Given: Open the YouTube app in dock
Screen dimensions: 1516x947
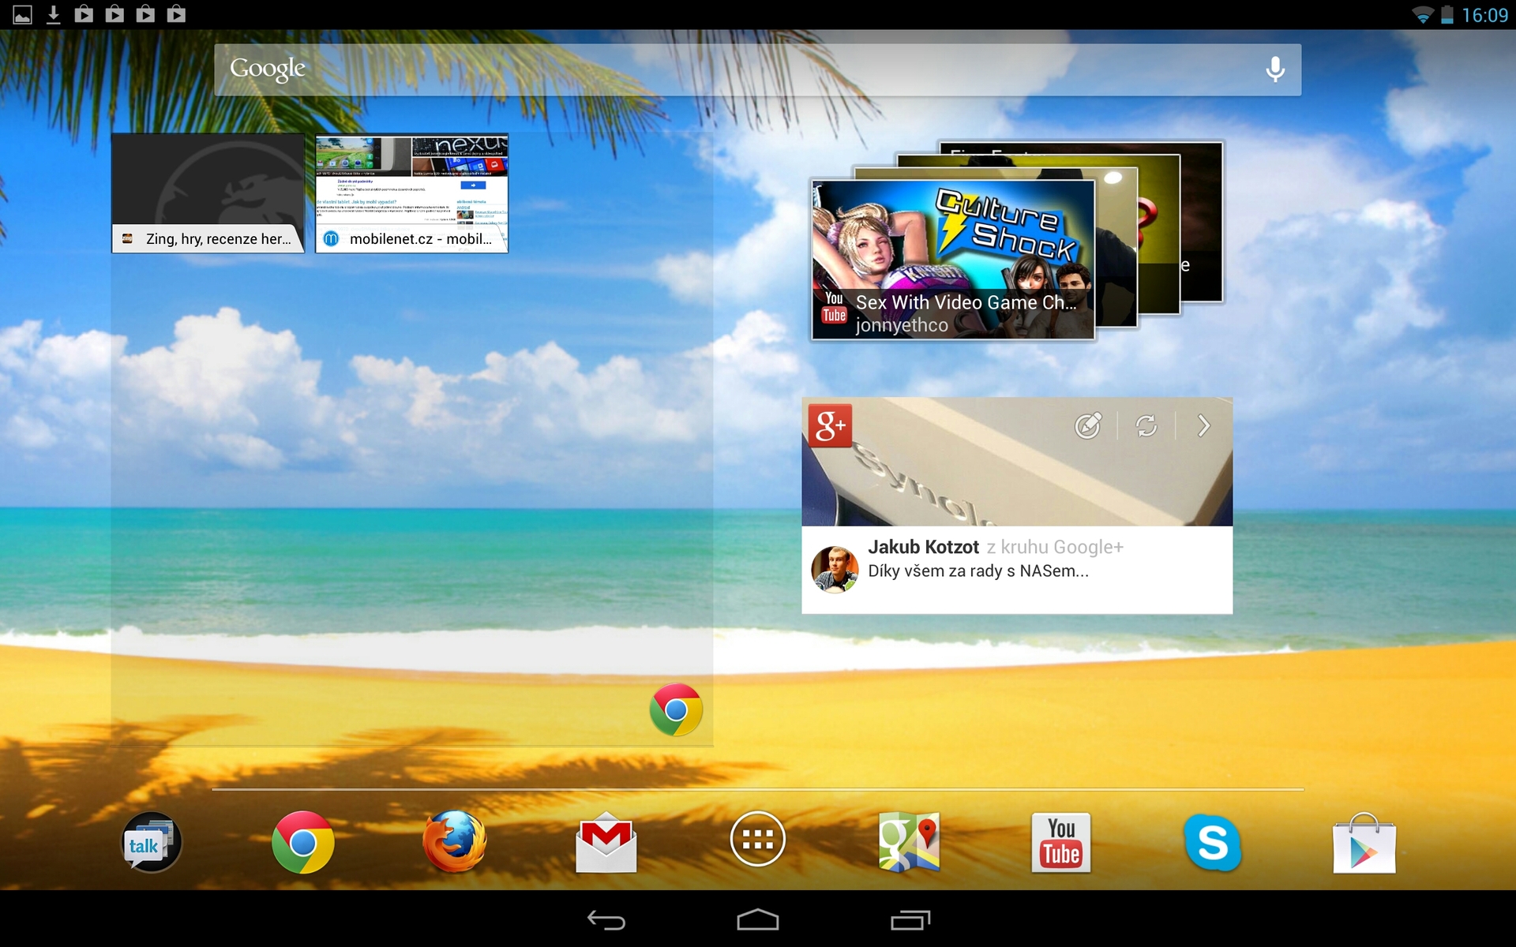Looking at the screenshot, I should 1061,842.
